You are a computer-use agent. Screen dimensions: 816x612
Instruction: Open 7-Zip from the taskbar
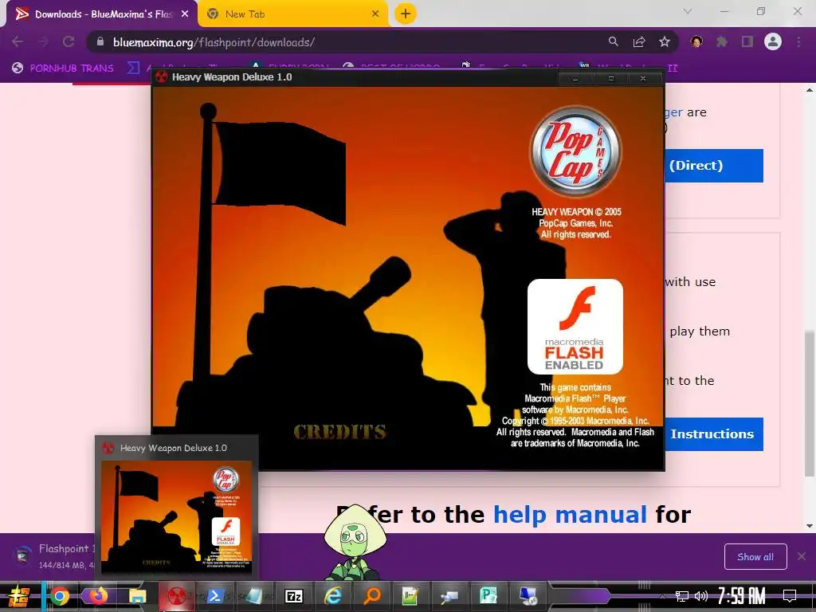[294, 596]
